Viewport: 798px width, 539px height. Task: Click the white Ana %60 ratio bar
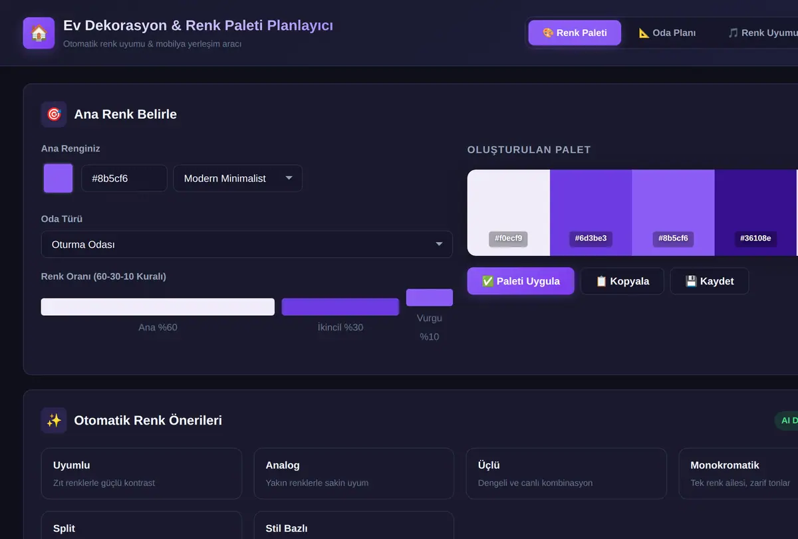[158, 306]
